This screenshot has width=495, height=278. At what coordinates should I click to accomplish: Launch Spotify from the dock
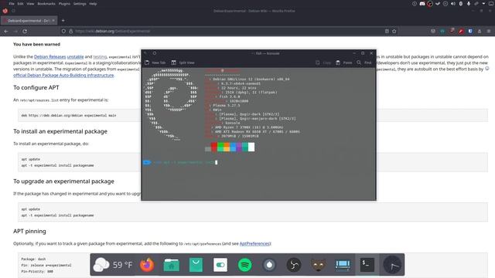[244, 265]
